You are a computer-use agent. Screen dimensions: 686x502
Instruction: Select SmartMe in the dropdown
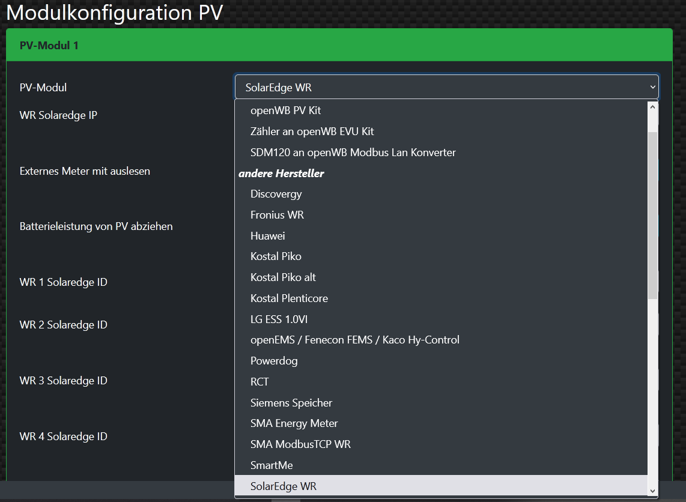tap(272, 465)
